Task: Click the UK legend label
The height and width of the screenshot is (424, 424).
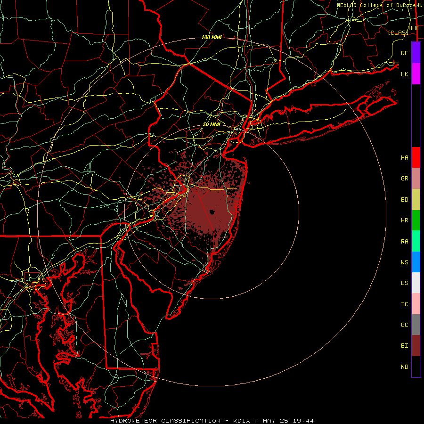Action: pos(405,74)
